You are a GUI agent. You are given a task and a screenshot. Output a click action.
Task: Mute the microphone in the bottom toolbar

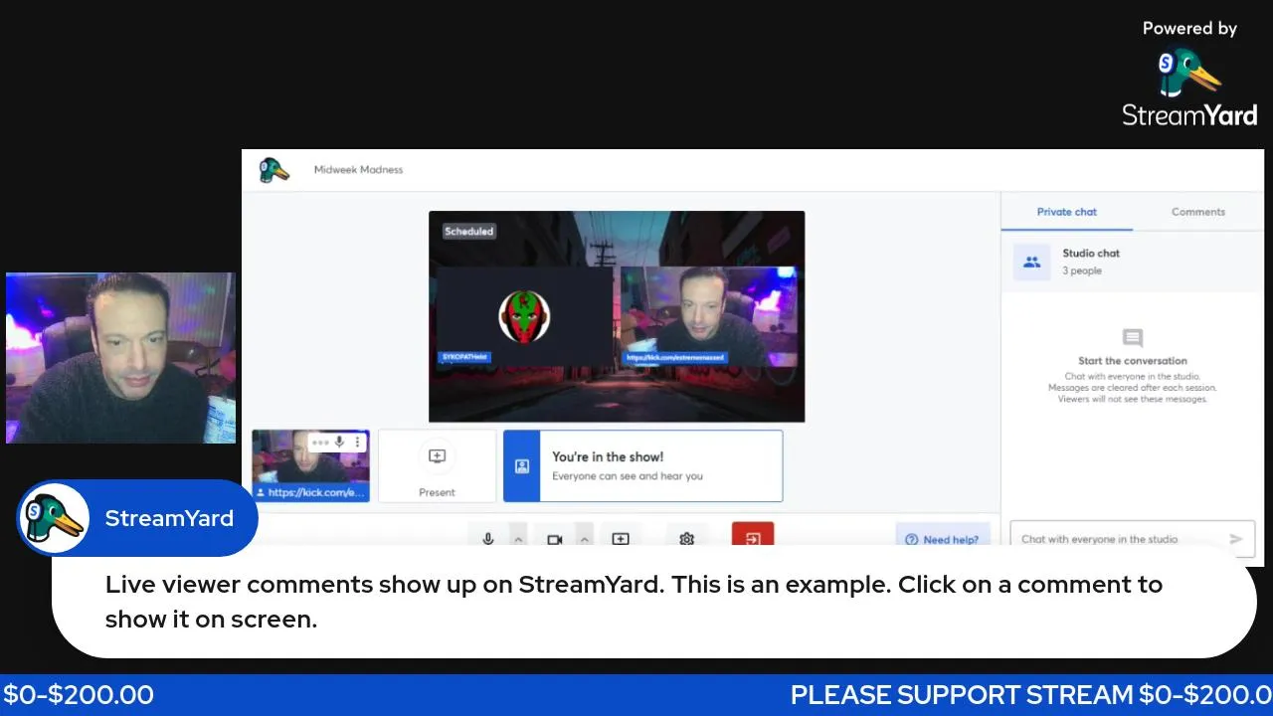click(488, 538)
